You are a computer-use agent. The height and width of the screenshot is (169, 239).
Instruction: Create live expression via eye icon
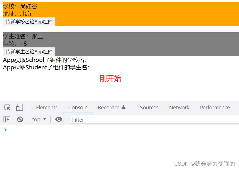(x=59, y=119)
